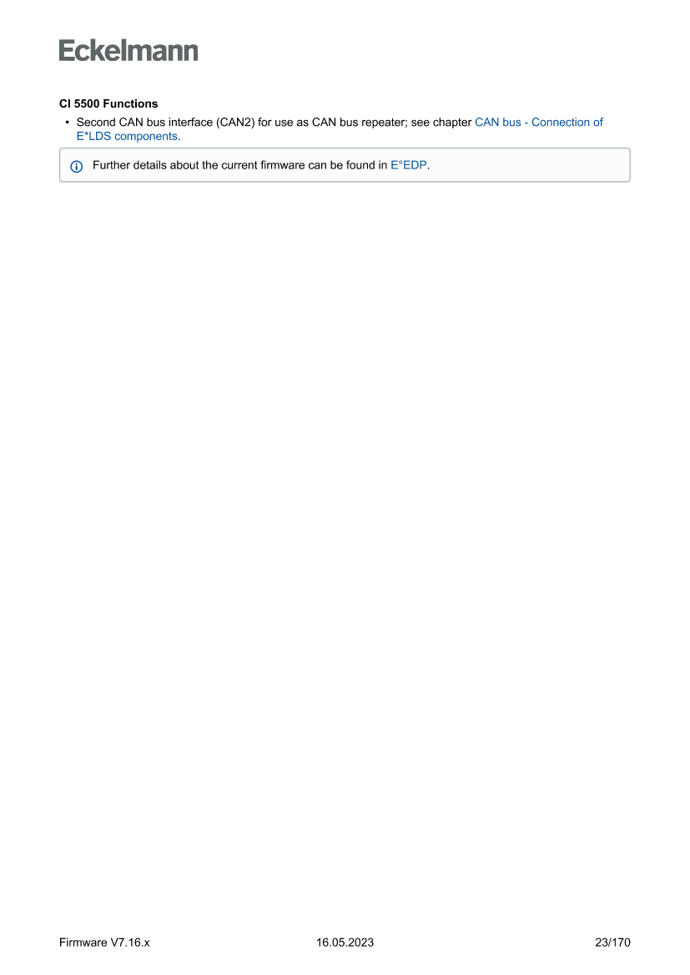The image size is (690, 975).
Task: Click the page number 23/170
Action: (x=612, y=942)
